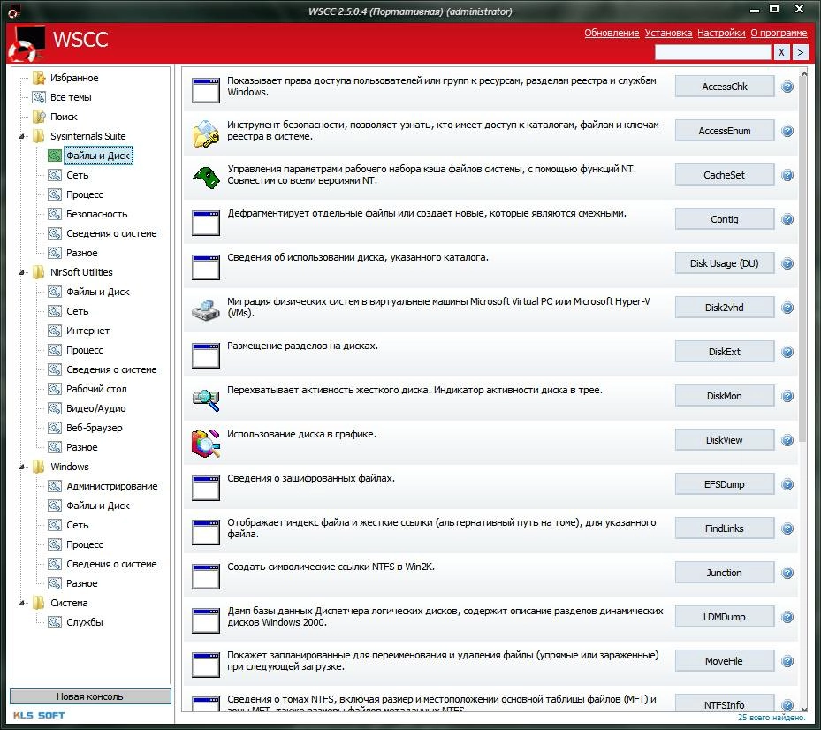
Task: Collapse the Система tree node
Action: point(21,604)
